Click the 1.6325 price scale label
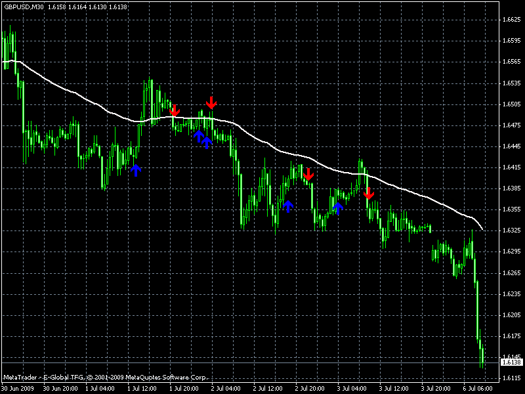 (x=512, y=230)
